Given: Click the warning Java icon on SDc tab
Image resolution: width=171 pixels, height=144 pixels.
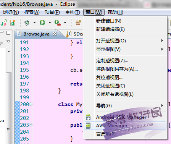Looking at the screenshot, I should click(x=69, y=34).
